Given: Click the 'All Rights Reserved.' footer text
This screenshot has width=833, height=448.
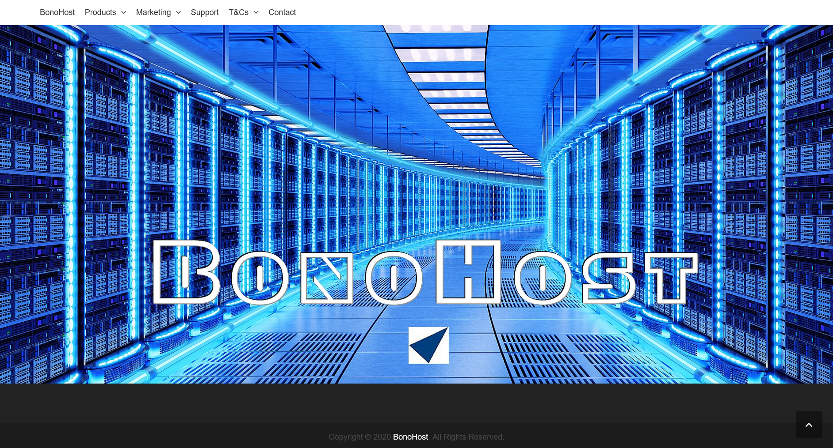Looking at the screenshot, I should coord(468,437).
